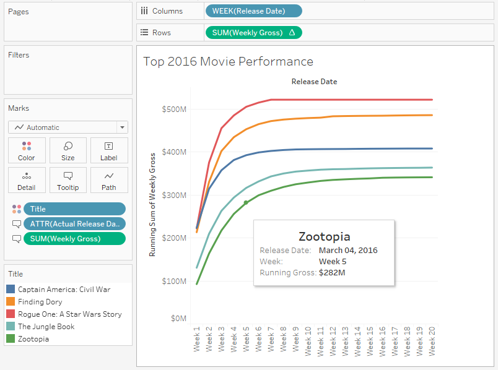Select the Title pill in Marks card

(x=74, y=209)
